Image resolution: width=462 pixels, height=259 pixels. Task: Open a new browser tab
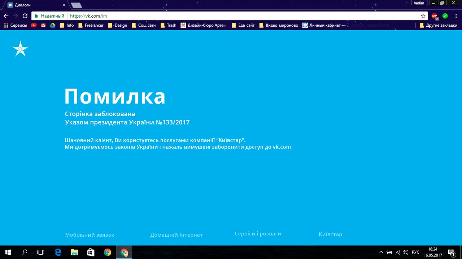coord(76,5)
